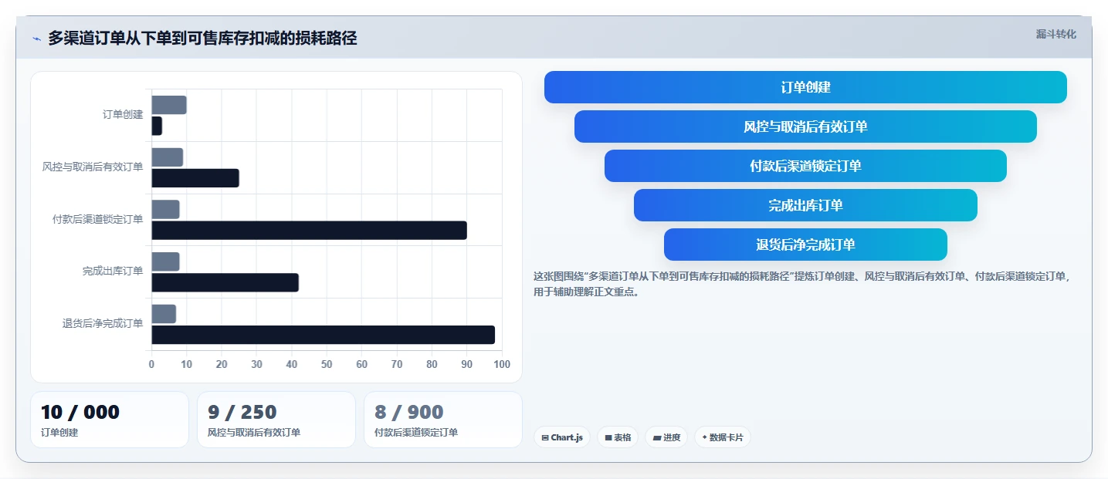Open the 10 / 000 订单创建 stat card

pos(110,420)
